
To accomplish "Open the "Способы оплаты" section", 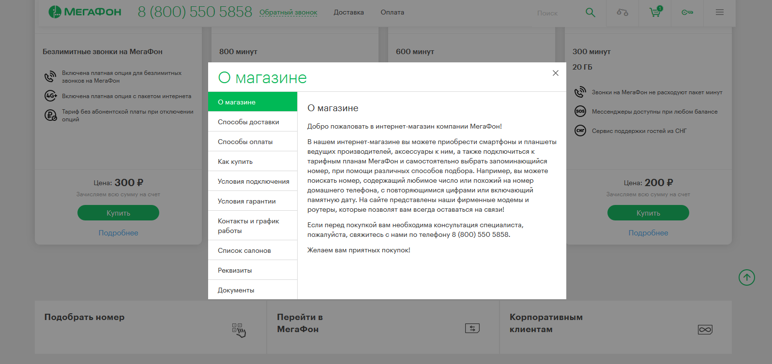I will tap(253, 142).
